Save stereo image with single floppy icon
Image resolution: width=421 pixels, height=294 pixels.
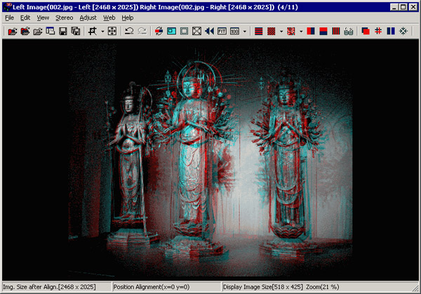click(x=63, y=31)
